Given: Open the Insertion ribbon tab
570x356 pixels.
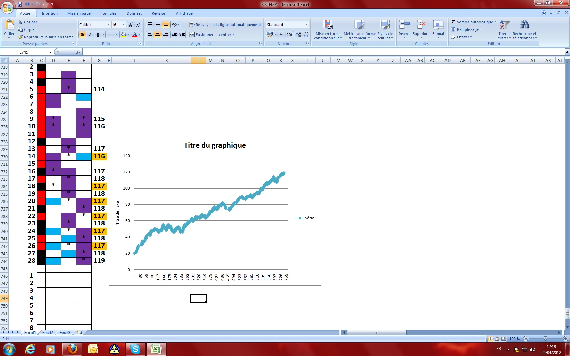Looking at the screenshot, I should [50, 13].
